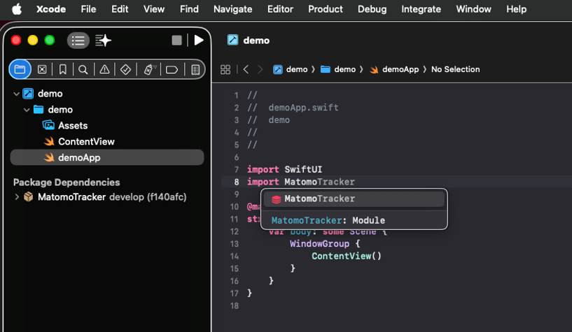Open No Selection jump bar menu
The image size is (572, 332).
point(455,69)
